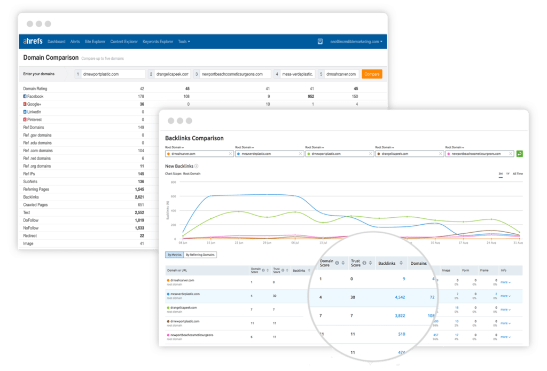Open Keywords Explorer in ahrefs navigation
The width and height of the screenshot is (547, 371).
tap(158, 42)
